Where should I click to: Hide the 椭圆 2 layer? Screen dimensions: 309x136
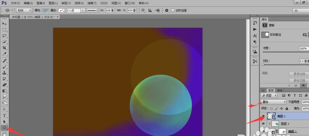point(264,116)
